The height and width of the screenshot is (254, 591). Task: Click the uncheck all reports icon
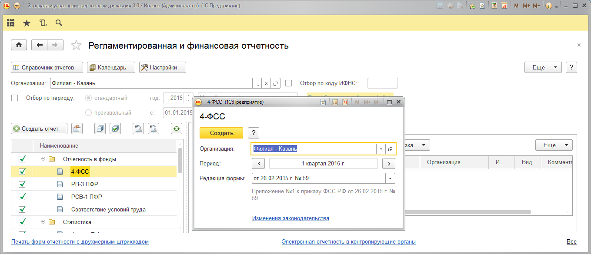(100, 128)
